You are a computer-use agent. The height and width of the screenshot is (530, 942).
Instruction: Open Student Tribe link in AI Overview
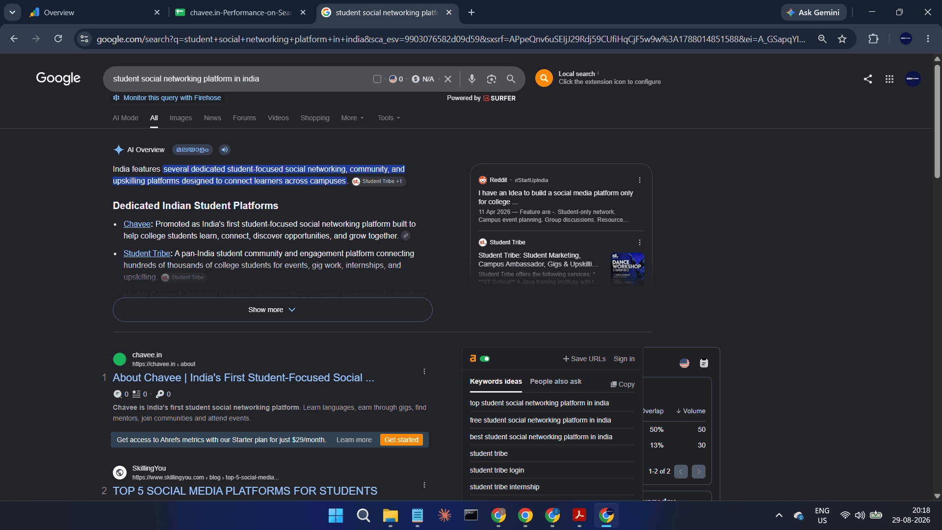147,253
